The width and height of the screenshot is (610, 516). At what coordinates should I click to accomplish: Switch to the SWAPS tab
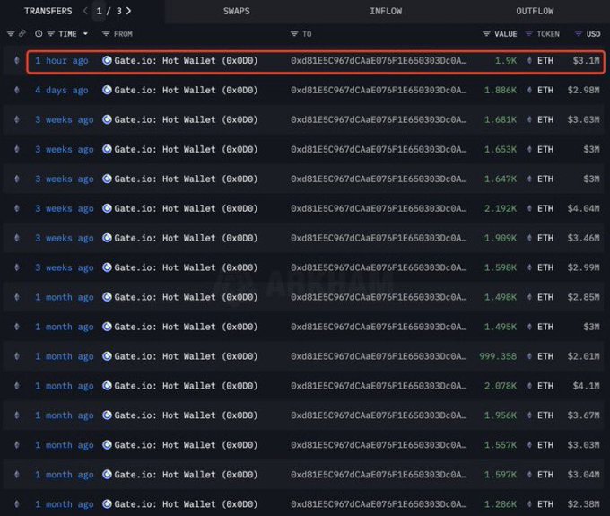[237, 11]
